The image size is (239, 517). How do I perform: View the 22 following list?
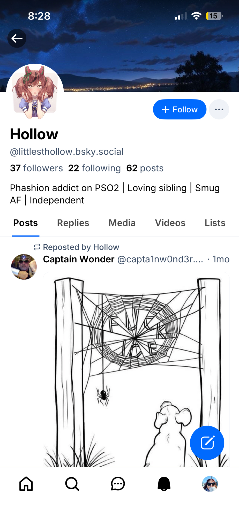[94, 168]
